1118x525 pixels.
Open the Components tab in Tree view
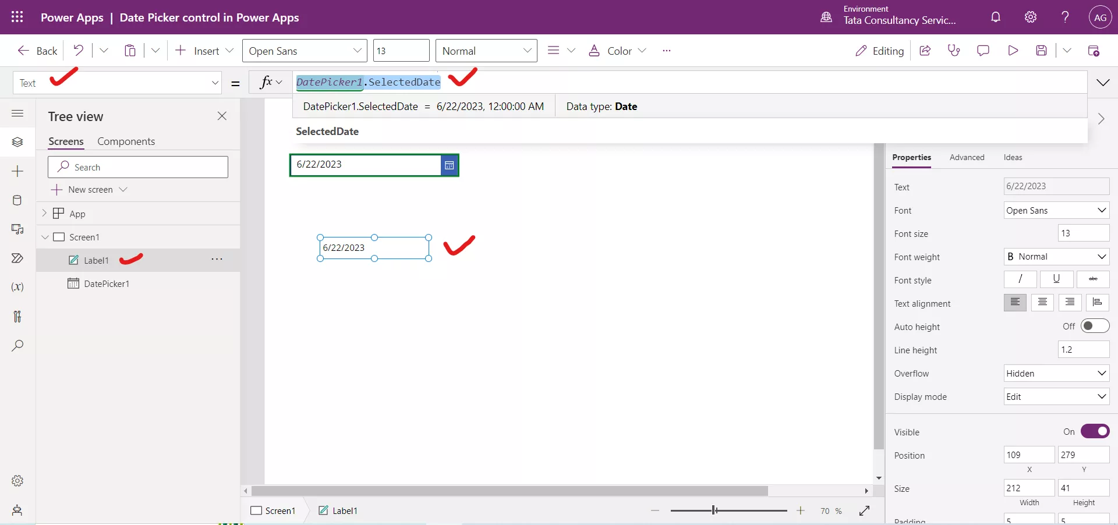tap(126, 141)
